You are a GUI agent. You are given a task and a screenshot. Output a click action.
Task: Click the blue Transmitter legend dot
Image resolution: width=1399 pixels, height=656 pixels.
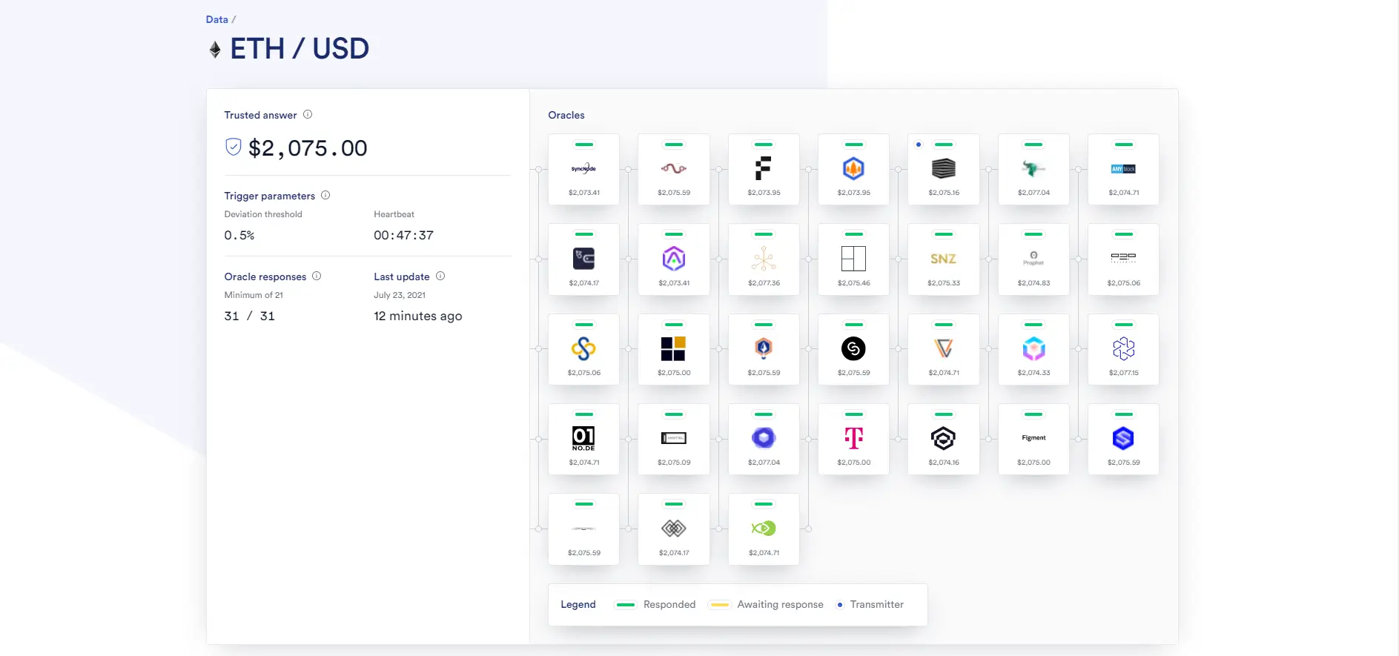pyautogui.click(x=840, y=605)
